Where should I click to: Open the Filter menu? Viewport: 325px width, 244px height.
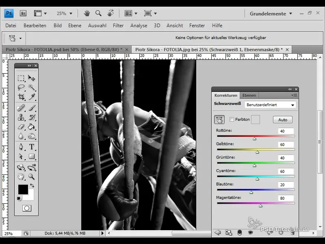tap(118, 26)
